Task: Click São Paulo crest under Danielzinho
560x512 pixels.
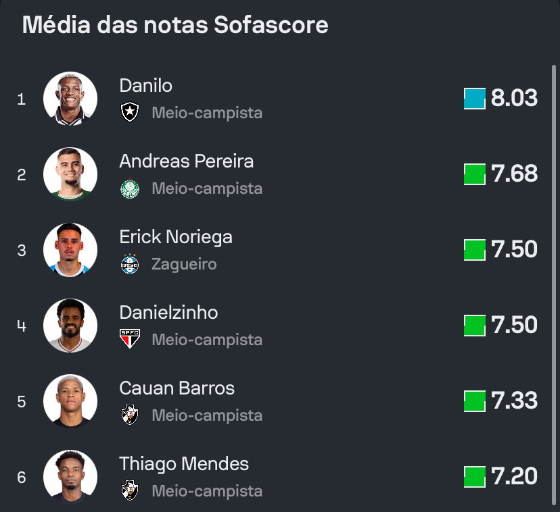Action: pos(129,339)
